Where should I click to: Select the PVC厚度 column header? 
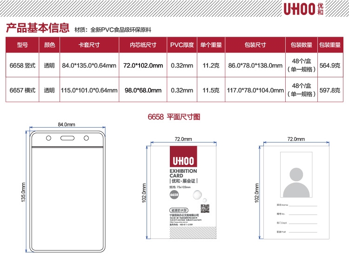(x=182, y=45)
